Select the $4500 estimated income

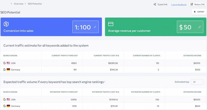197,63
